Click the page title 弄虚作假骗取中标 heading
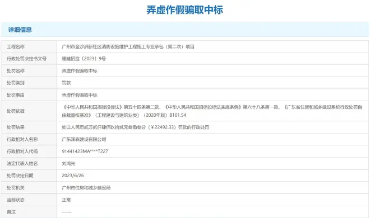Screen dimensions: 370x218 pyautogui.click(x=185, y=10)
